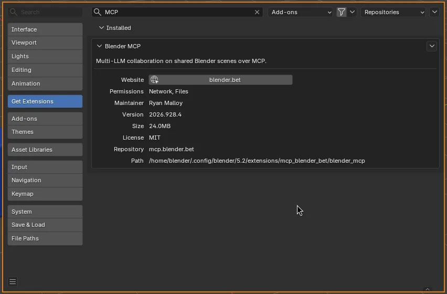Click the MCP extensions search field
447x294 pixels.
(x=177, y=12)
